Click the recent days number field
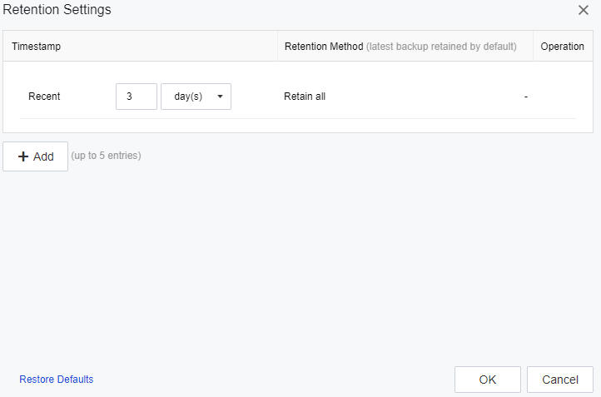Screen dimensions: 601x397 pyautogui.click(x=137, y=97)
